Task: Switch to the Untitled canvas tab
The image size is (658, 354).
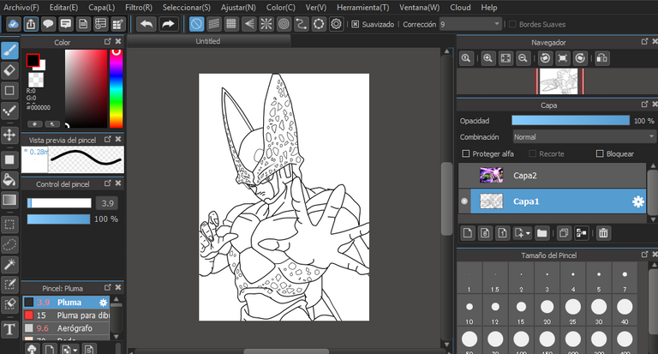Action: [208, 41]
